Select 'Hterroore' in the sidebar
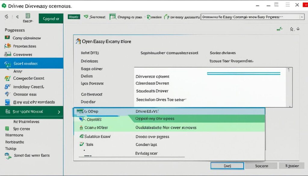Screen dimensions: 308x176 pos(14,135)
